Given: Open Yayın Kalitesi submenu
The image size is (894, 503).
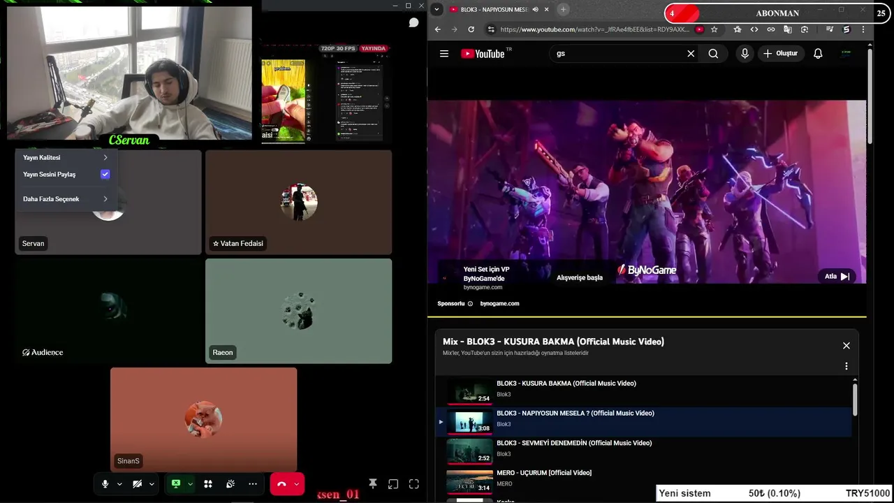Looking at the screenshot, I should pos(65,157).
